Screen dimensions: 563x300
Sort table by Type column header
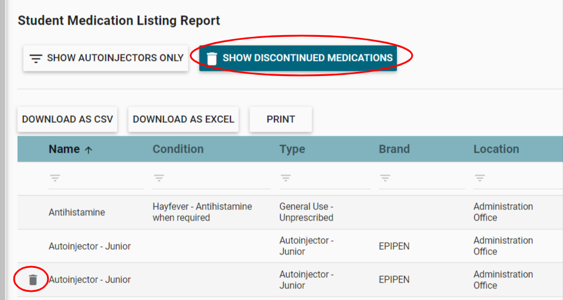pyautogui.click(x=292, y=149)
